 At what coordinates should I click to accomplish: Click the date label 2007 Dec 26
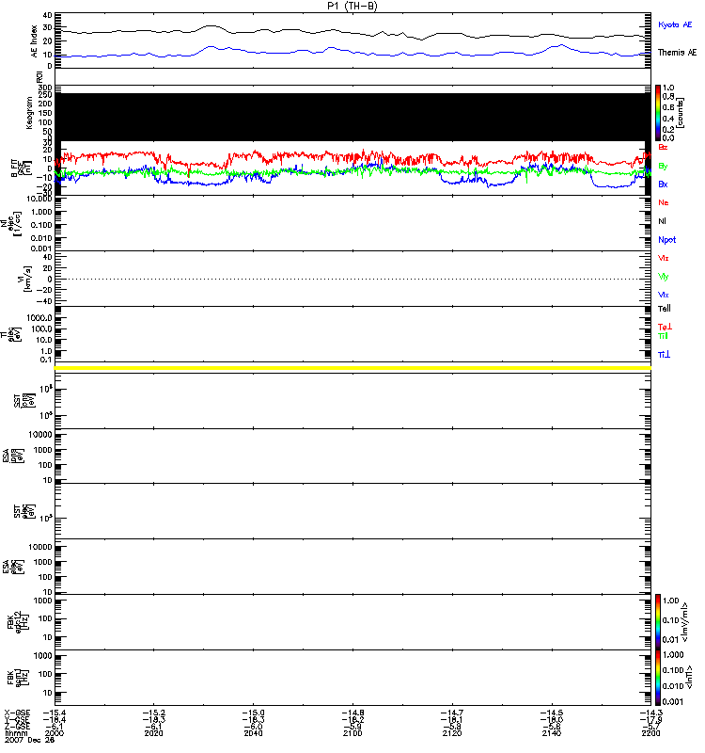[x=30, y=740]
